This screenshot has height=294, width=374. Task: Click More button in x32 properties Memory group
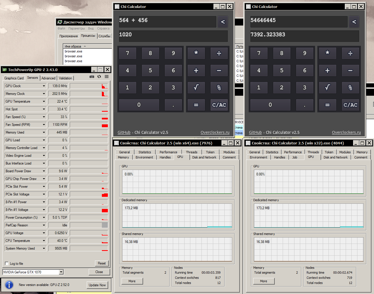tap(264, 281)
